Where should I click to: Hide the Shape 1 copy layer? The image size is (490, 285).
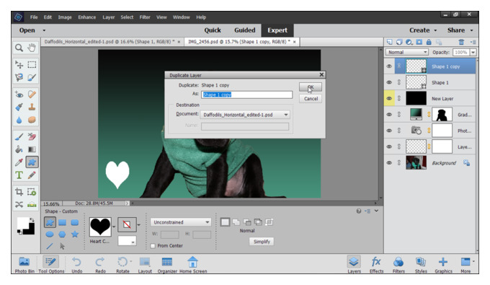click(389, 66)
